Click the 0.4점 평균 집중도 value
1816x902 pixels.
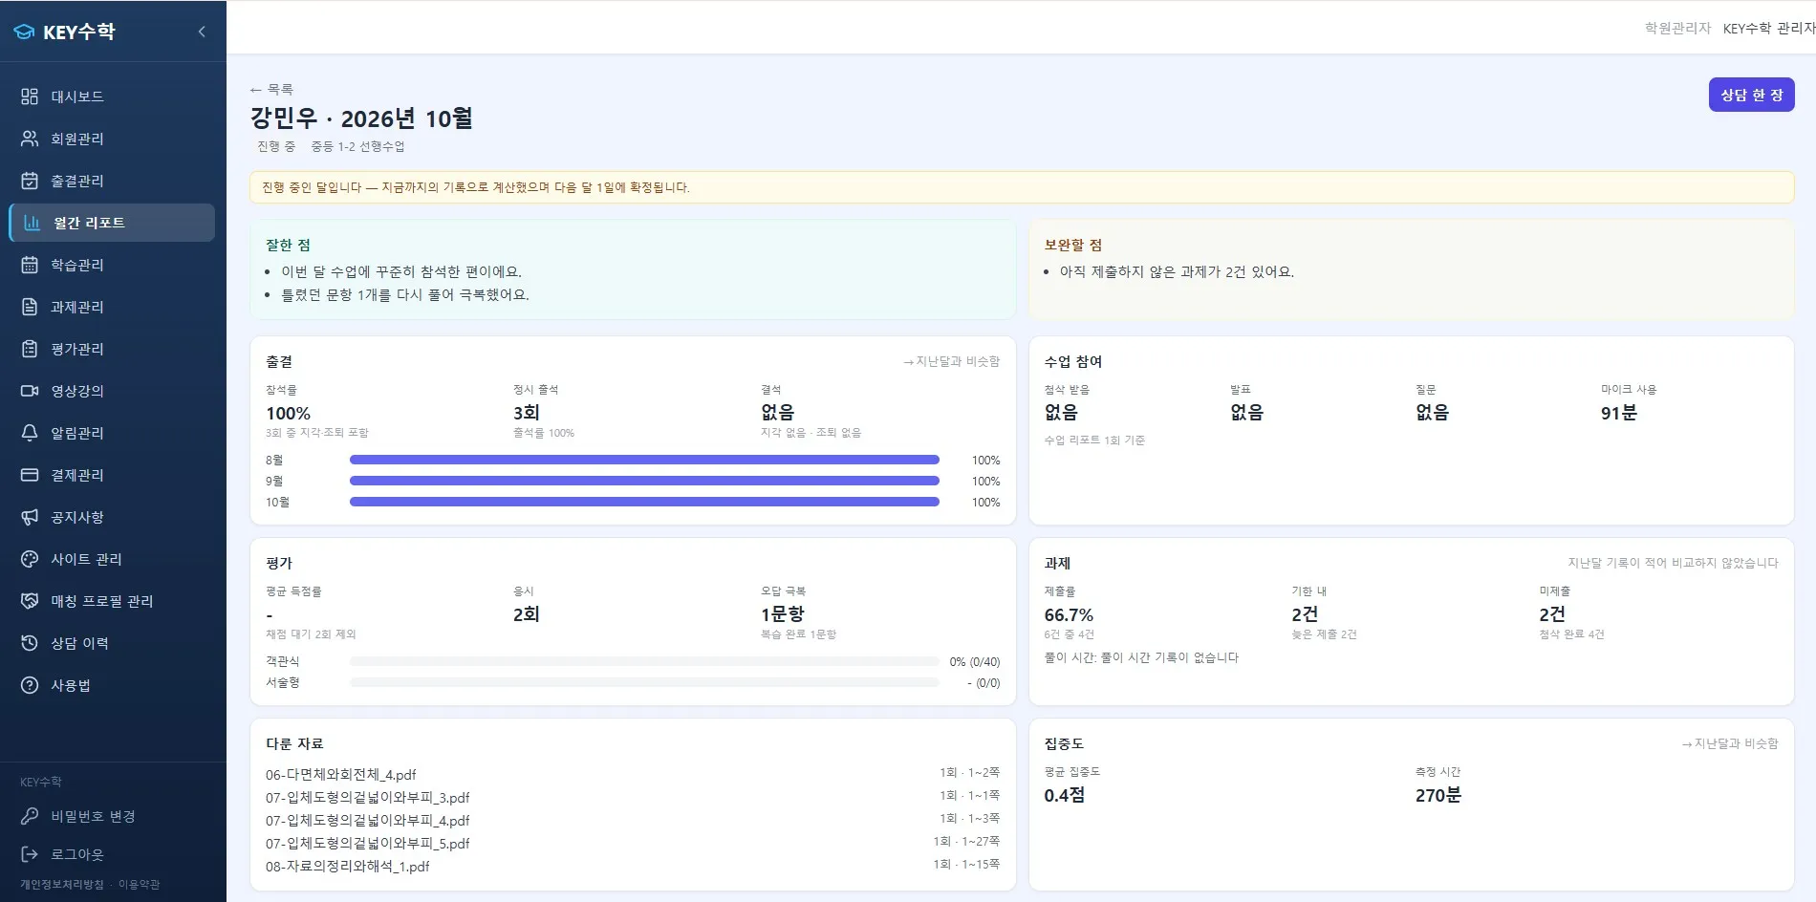1064,795
